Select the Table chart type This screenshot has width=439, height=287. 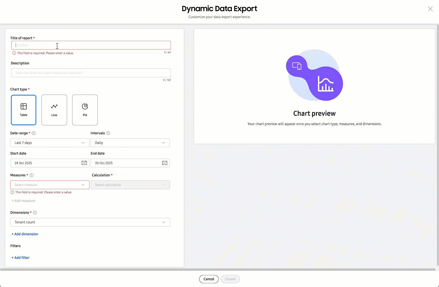(x=24, y=110)
